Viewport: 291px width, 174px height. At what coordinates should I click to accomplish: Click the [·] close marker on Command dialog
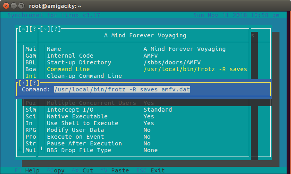[23, 83]
